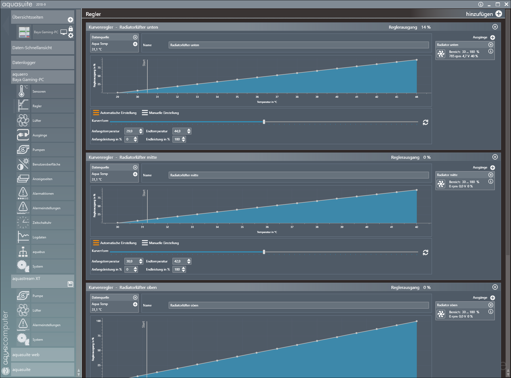Open the Daten-Schnellansicht section
Image resolution: width=511 pixels, height=378 pixels.
pos(43,48)
